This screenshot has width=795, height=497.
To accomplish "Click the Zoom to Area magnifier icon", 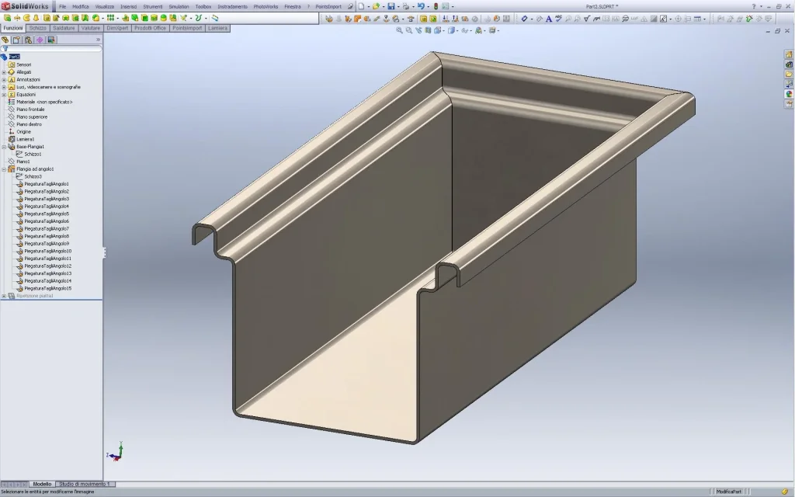I will (x=409, y=30).
